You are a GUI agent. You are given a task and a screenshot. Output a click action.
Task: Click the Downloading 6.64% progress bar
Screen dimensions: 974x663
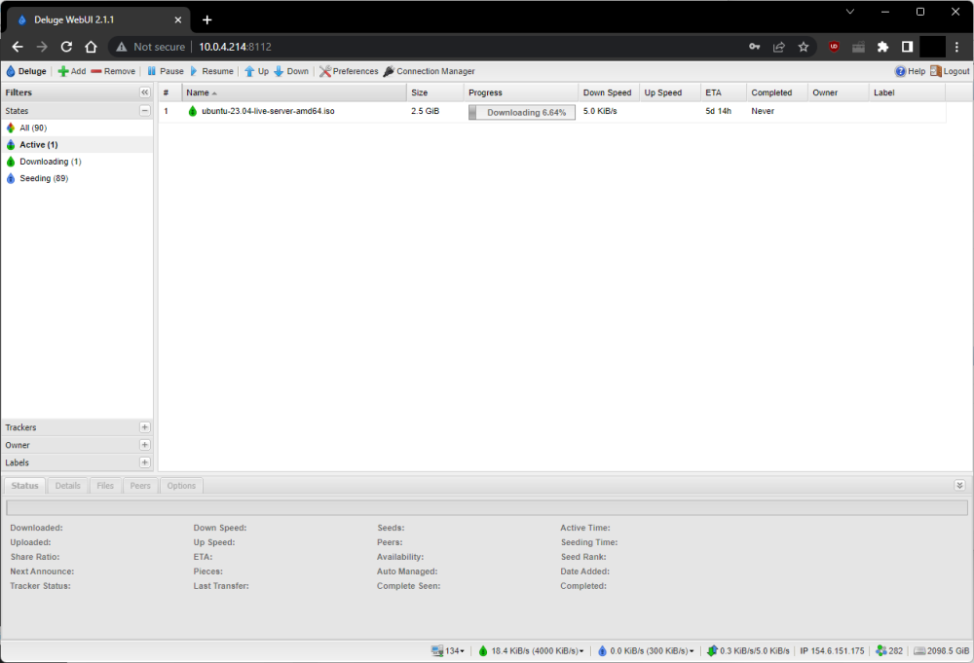coord(522,112)
